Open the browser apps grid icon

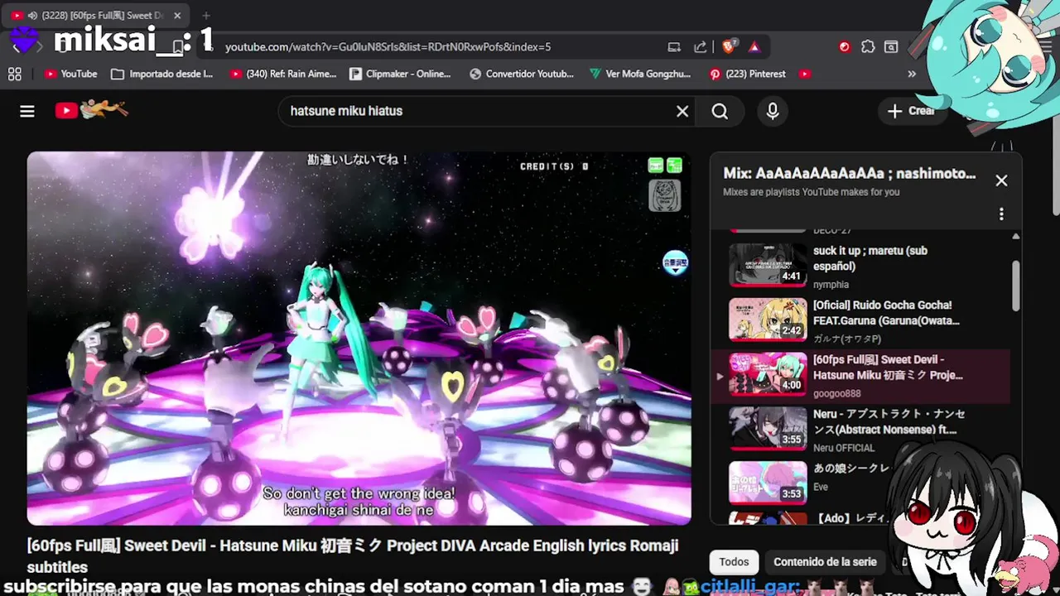pos(14,74)
